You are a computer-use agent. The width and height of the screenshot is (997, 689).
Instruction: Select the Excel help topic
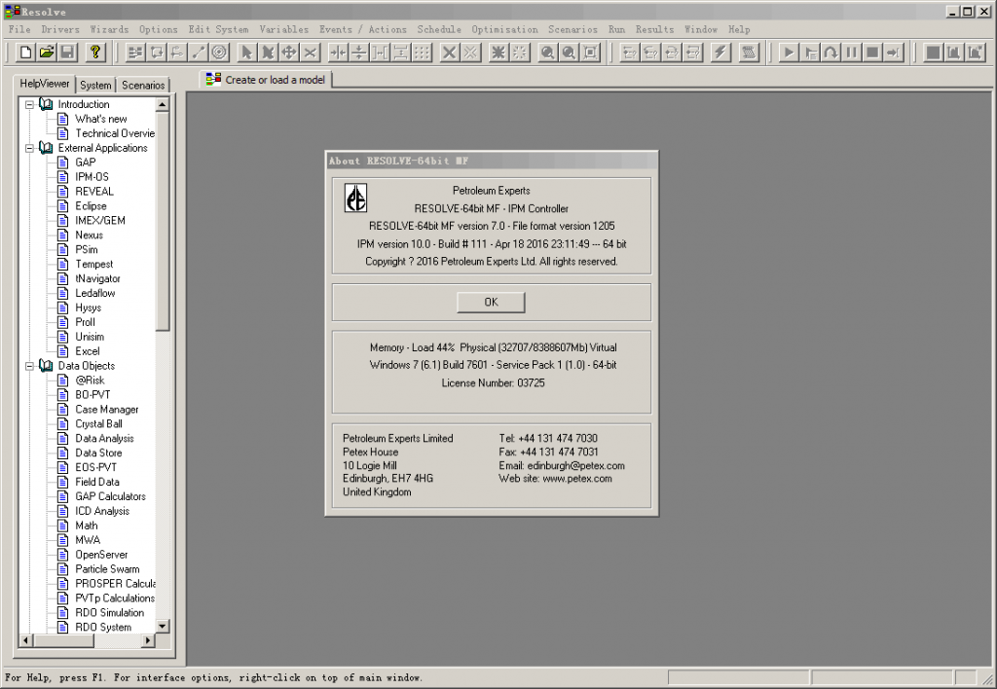click(88, 351)
